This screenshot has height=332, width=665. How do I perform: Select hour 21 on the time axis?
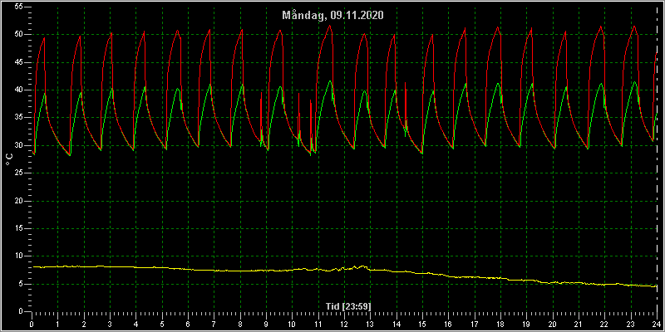[x=579, y=324]
